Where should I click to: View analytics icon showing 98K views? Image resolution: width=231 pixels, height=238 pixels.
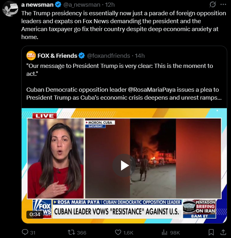click(165, 232)
